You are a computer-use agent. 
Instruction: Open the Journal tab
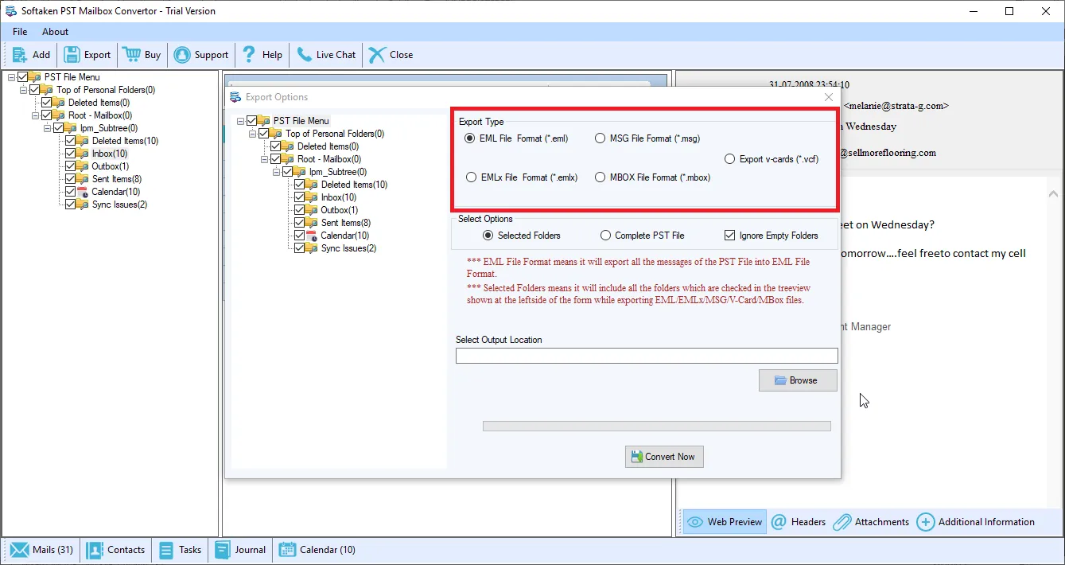click(240, 550)
